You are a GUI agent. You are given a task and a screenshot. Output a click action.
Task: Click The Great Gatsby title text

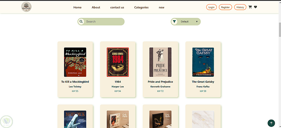click(x=203, y=82)
